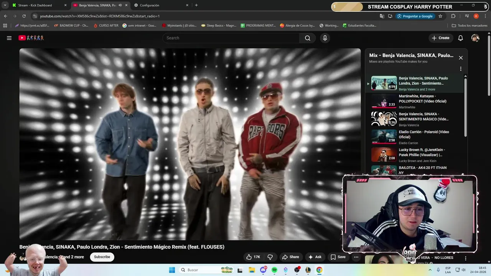Open PROGRAMAS MENT bookmark
This screenshot has height=276, width=491.
click(x=258, y=26)
